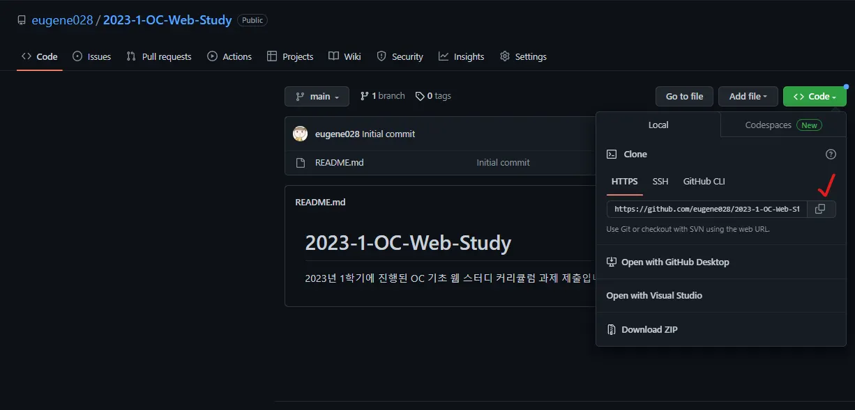Choose Open with GitHub Desktop
Screen dimensions: 855x410
tap(721, 262)
